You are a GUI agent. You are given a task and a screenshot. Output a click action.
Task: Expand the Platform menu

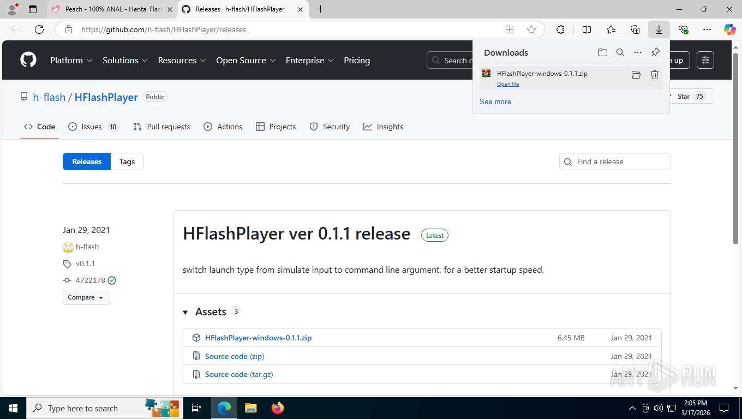(x=71, y=60)
